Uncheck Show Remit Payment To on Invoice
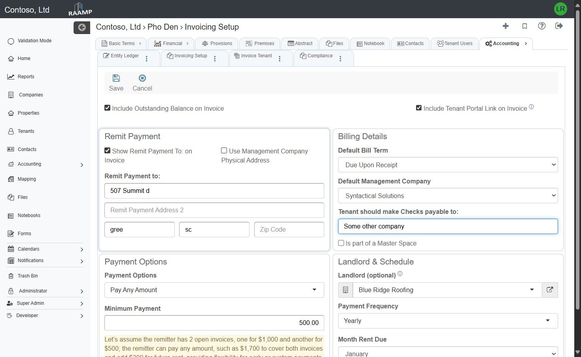This screenshot has height=357, width=581. (107, 151)
